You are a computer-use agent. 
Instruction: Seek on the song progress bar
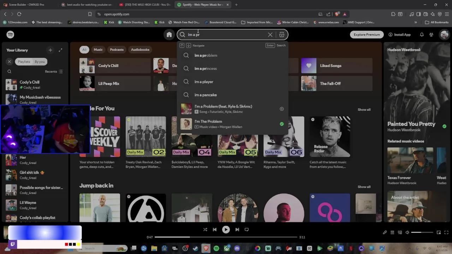coord(226,237)
